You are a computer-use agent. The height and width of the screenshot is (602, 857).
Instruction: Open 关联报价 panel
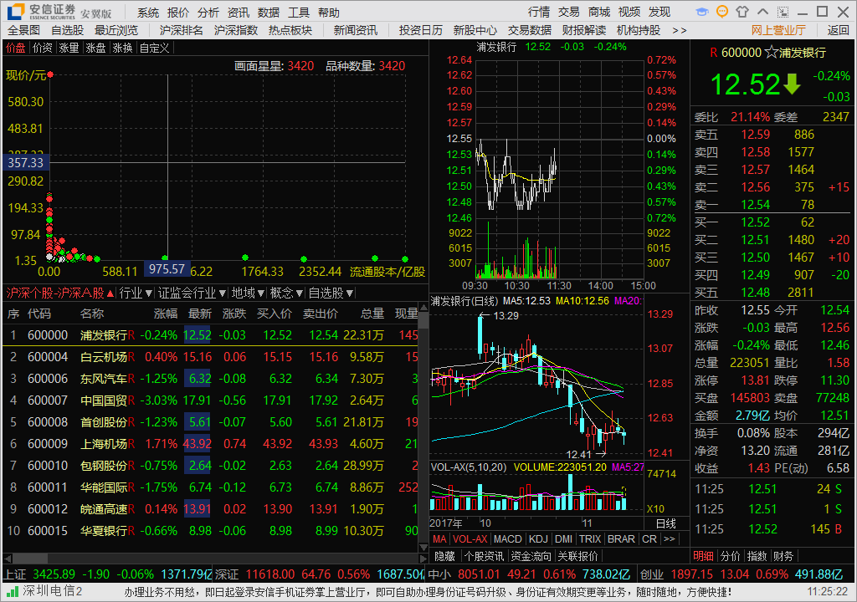coord(577,556)
